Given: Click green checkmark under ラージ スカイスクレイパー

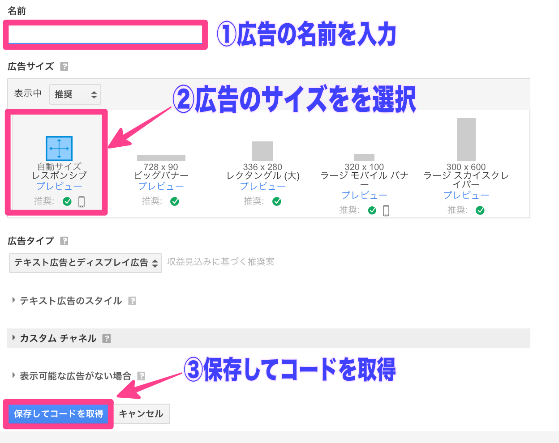Looking at the screenshot, I should (x=480, y=210).
